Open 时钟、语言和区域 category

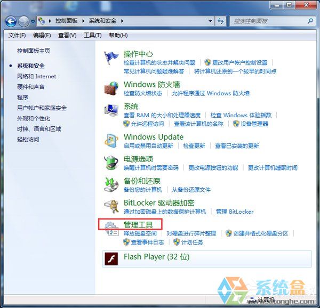tap(39, 129)
